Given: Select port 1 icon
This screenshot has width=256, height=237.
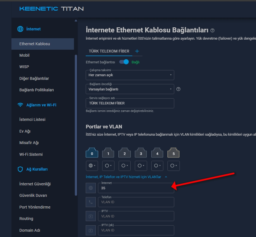Looking at the screenshot, I should point(108,153).
